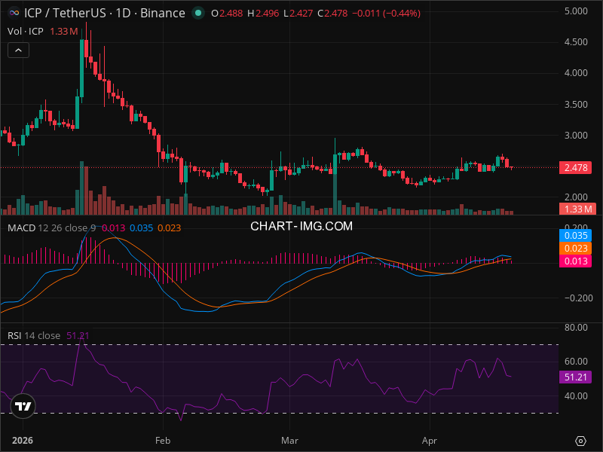This screenshot has height=452, width=603.
Task: Select the MACD 12 26 close 9 legend
Action: [x=51, y=228]
